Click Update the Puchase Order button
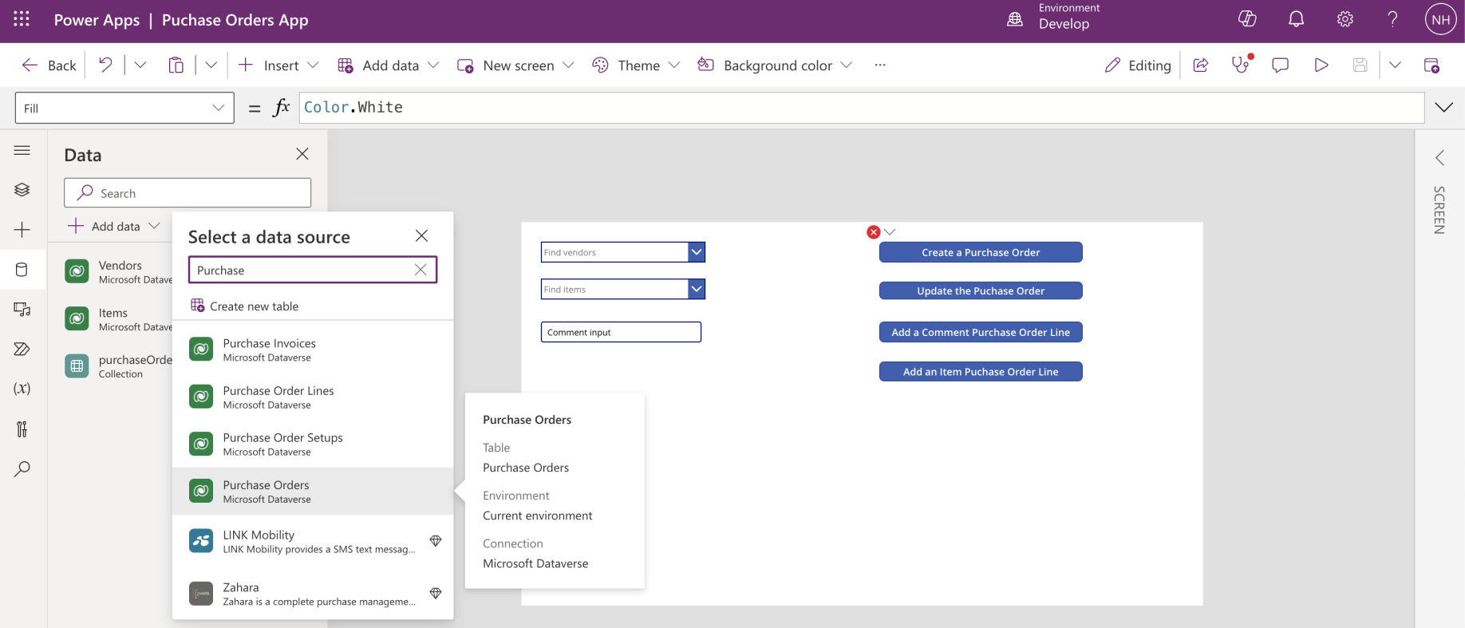The image size is (1465, 628). coord(981,290)
